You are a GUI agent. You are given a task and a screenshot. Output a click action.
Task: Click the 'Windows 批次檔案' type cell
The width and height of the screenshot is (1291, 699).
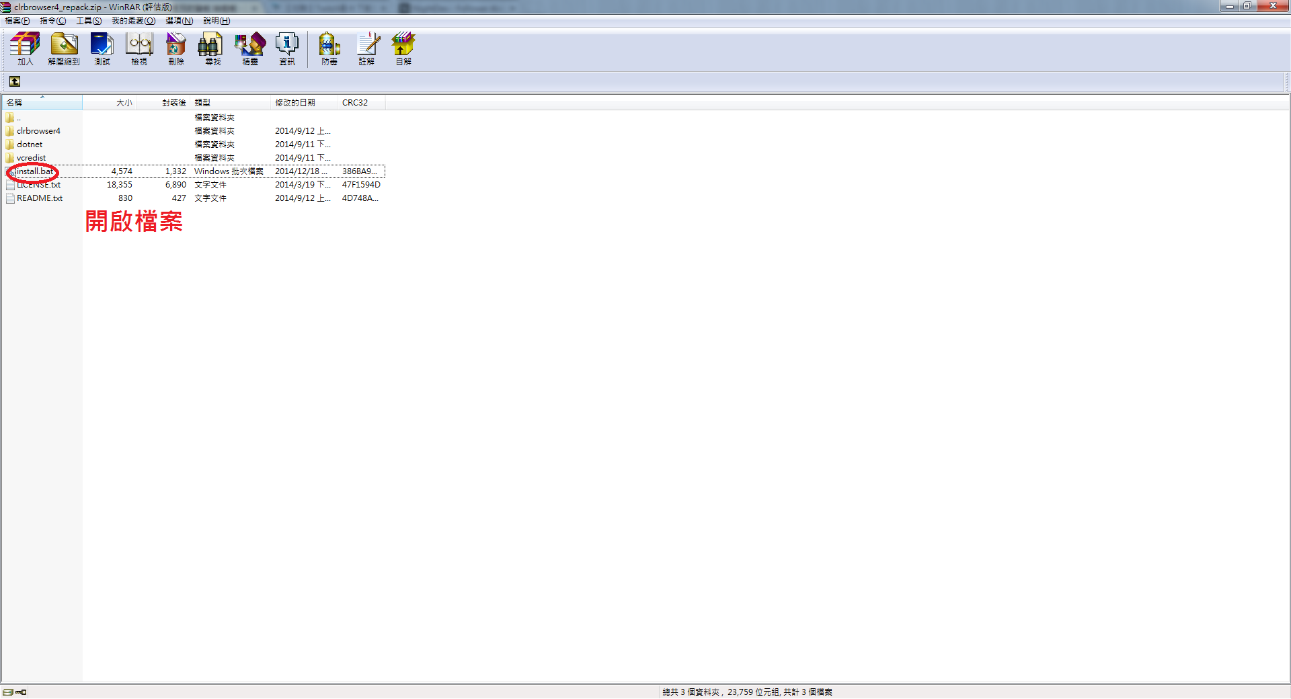click(229, 171)
